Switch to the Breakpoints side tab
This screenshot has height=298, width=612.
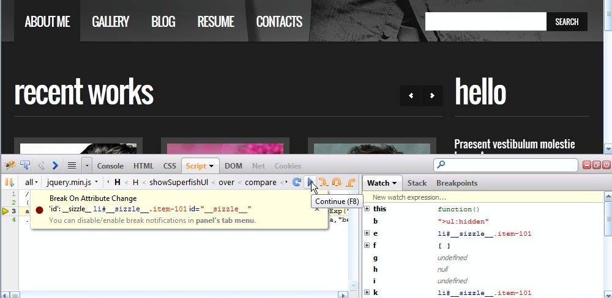point(457,183)
